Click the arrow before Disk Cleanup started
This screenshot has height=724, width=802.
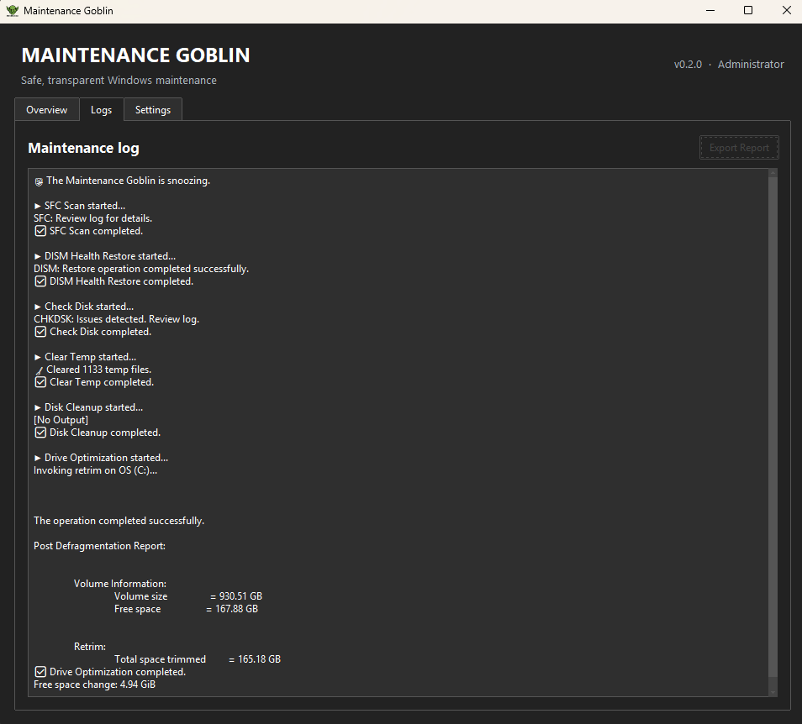[37, 407]
